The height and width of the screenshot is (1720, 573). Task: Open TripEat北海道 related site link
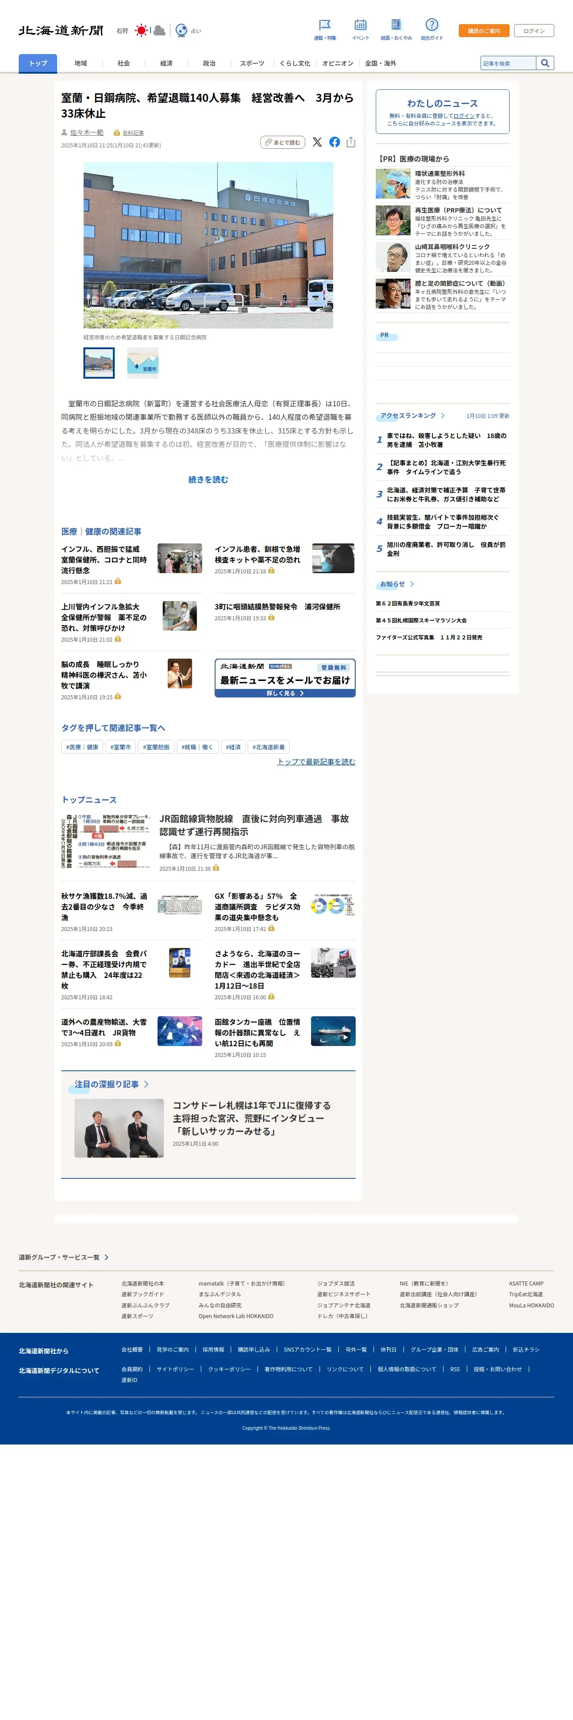[x=526, y=1294]
